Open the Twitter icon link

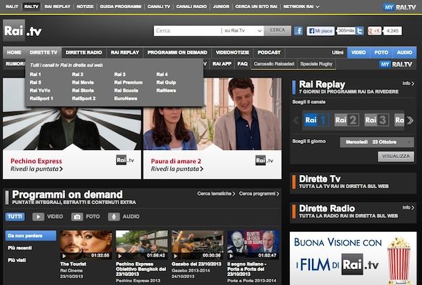359,31
